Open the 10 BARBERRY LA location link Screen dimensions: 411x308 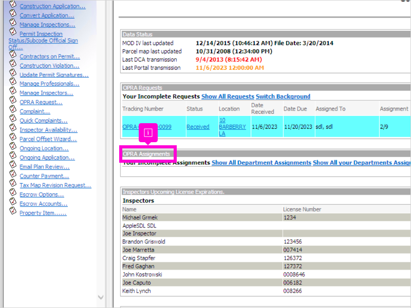coord(232,127)
